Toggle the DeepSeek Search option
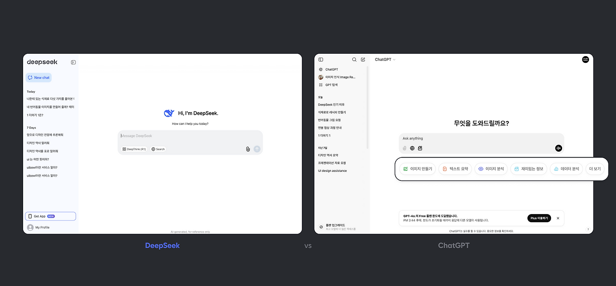 tap(158, 149)
